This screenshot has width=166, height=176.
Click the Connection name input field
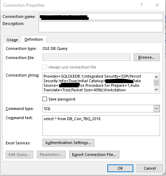coord(101,17)
